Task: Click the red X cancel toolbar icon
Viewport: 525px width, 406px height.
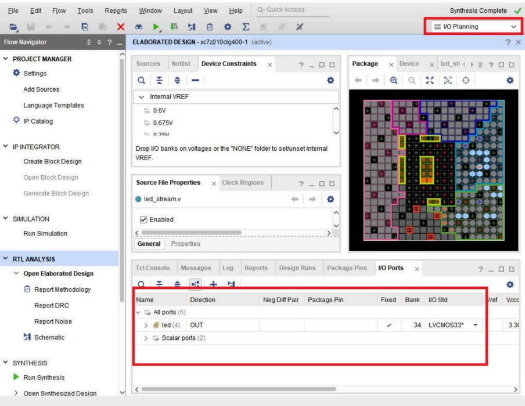Action: pyautogui.click(x=121, y=27)
